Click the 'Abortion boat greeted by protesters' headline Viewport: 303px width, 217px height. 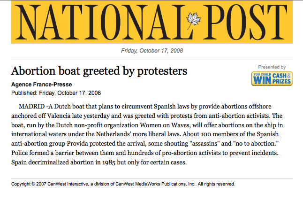tap(99, 71)
